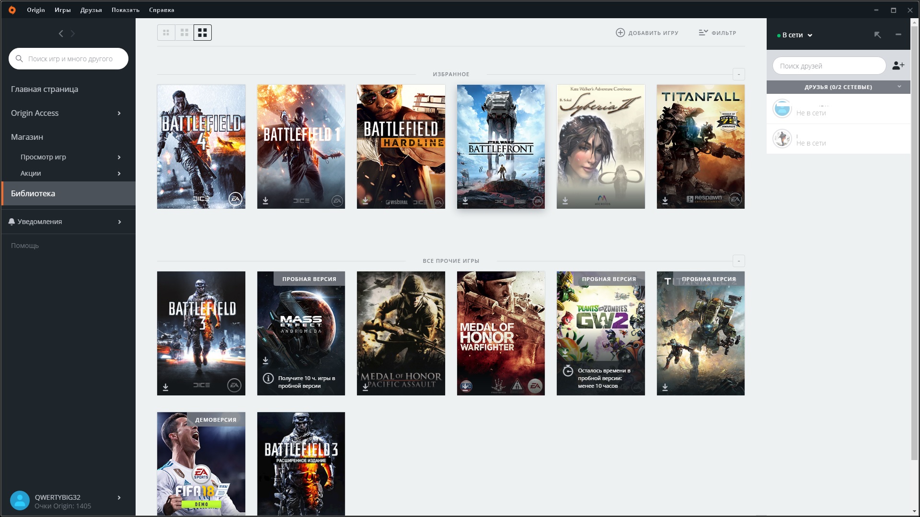The height and width of the screenshot is (517, 920).
Task: Click download icon on Mass Effect Andromeda tile
Action: pyautogui.click(x=265, y=360)
